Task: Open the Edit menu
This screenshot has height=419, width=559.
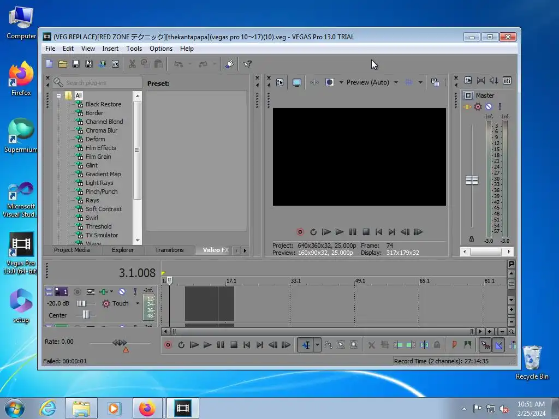Action: tap(68, 49)
